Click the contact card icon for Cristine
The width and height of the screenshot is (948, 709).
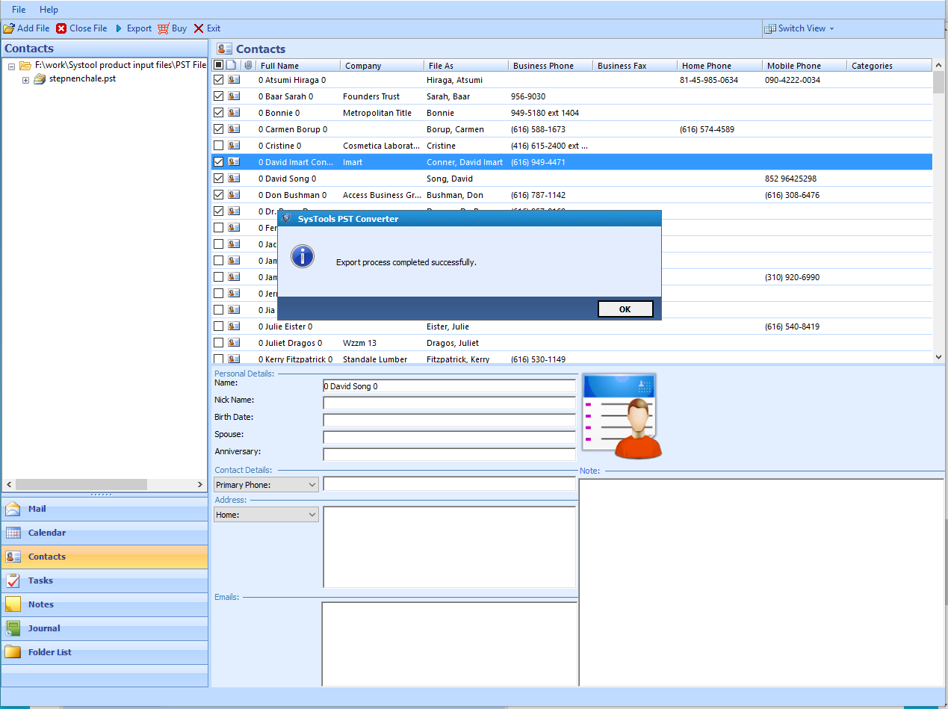pos(234,146)
